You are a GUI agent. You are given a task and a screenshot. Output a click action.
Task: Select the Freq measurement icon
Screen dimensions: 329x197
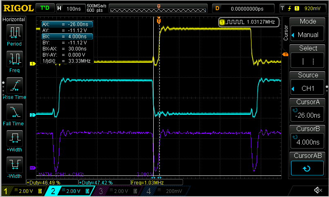[14, 59]
